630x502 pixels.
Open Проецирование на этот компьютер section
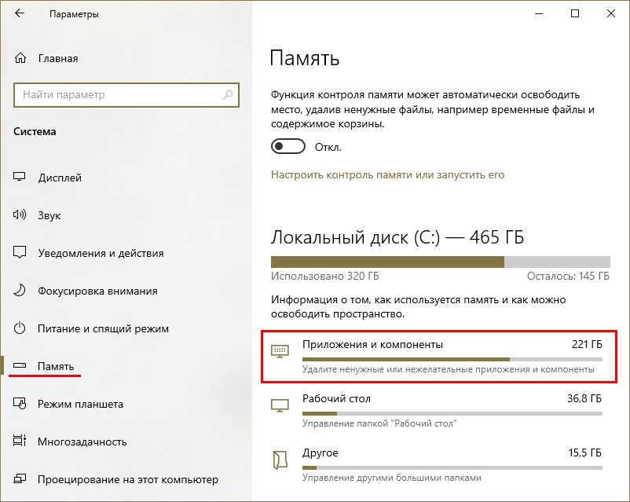coord(127,479)
